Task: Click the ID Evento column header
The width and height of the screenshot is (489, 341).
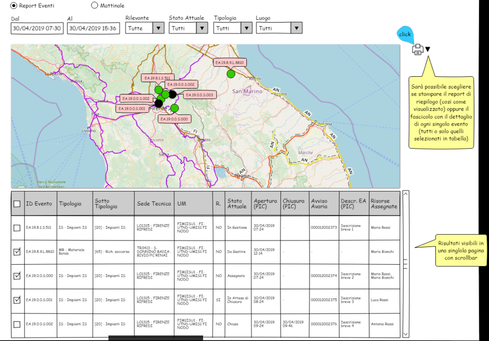Action: coord(39,204)
